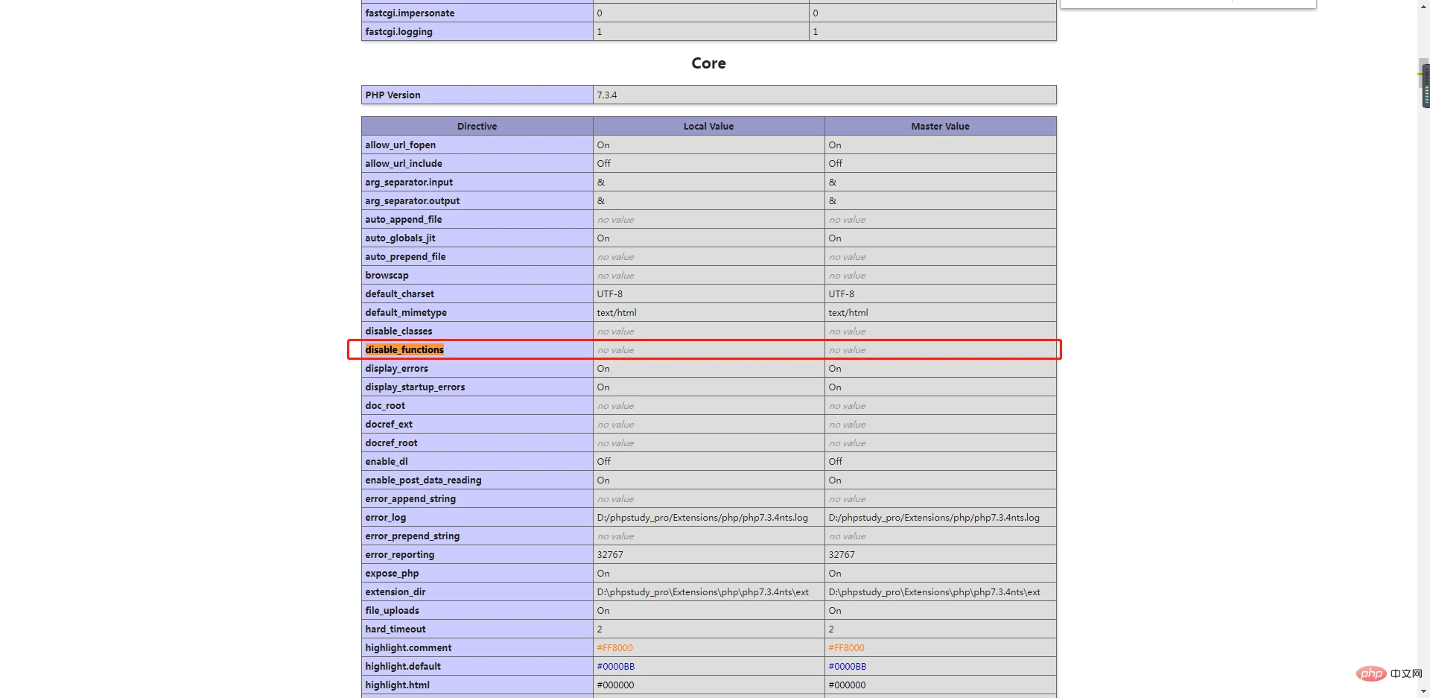Viewport: 1430px width, 698px height.
Task: Click the "display_startup_errors" directive name
Action: click(415, 387)
